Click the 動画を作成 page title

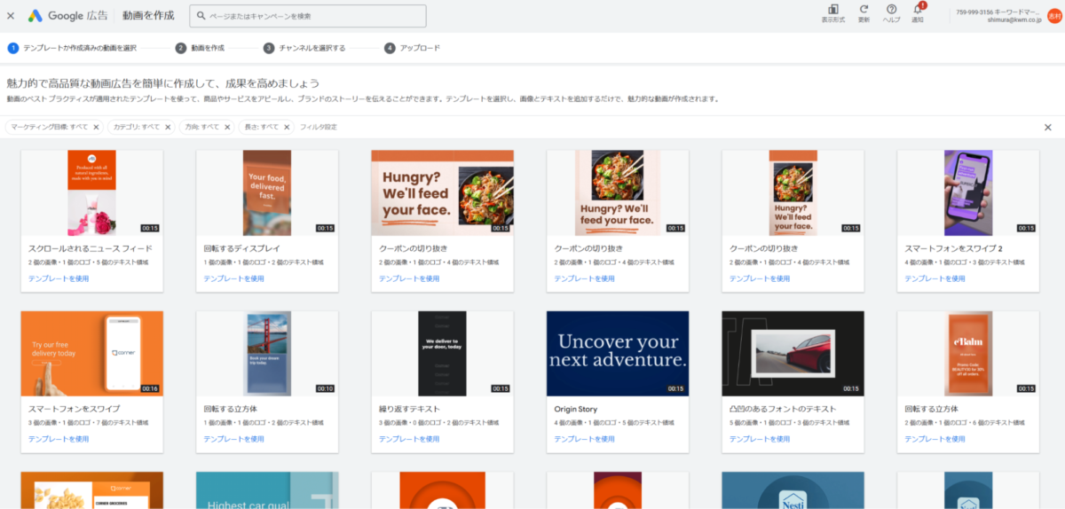click(x=147, y=16)
